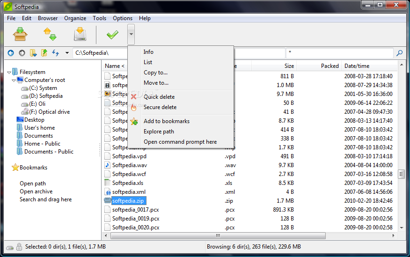Open the File menu
Screen dimensions: 410x257
tap(11, 18)
